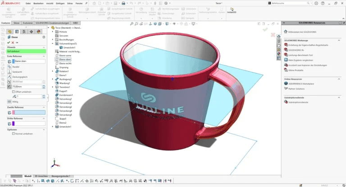346x187 pixels.
Task: Expand the Volumenkörper(1) tree node
Action: tap(53, 44)
